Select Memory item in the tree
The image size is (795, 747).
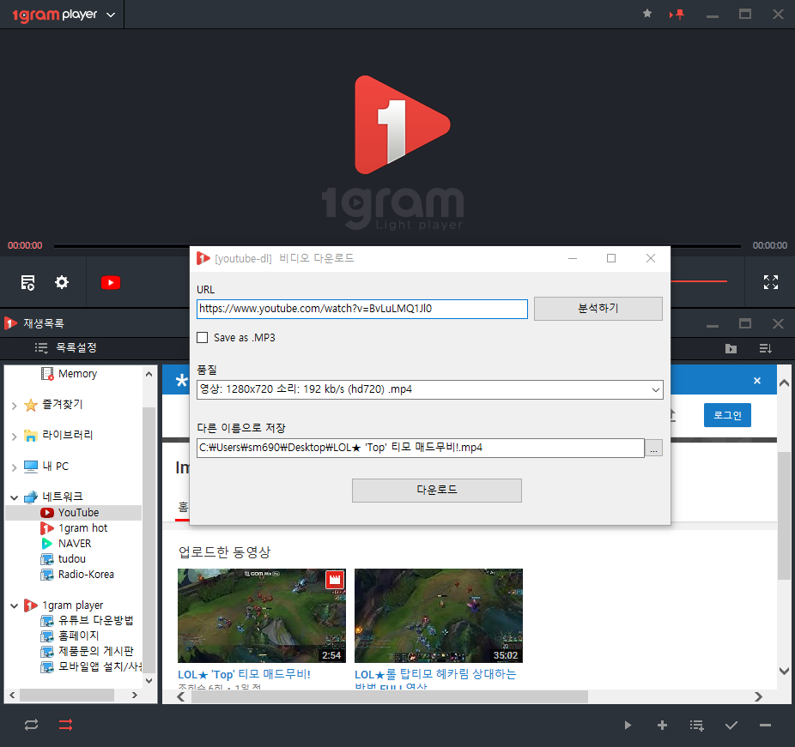77,374
